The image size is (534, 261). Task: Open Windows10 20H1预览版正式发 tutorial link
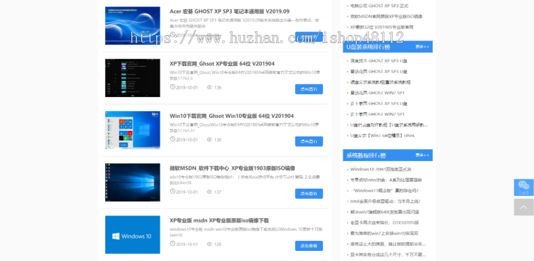pyautogui.click(x=381, y=169)
